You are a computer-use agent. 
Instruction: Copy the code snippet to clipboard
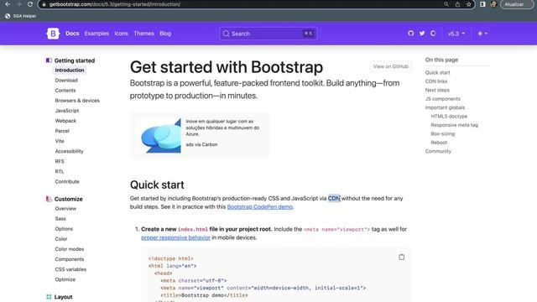[x=401, y=258]
